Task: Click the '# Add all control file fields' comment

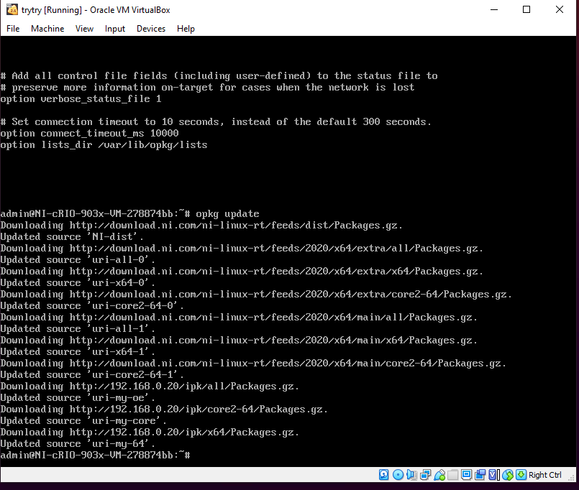Action: pos(219,75)
